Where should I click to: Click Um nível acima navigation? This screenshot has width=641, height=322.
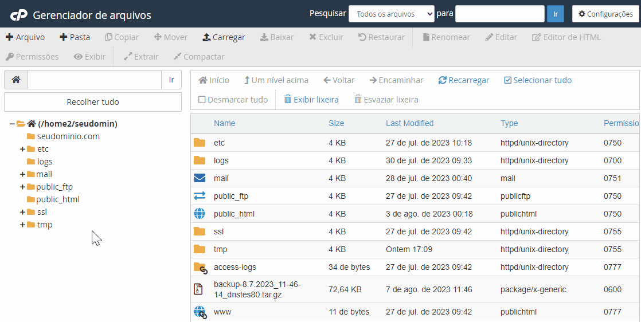click(x=276, y=80)
